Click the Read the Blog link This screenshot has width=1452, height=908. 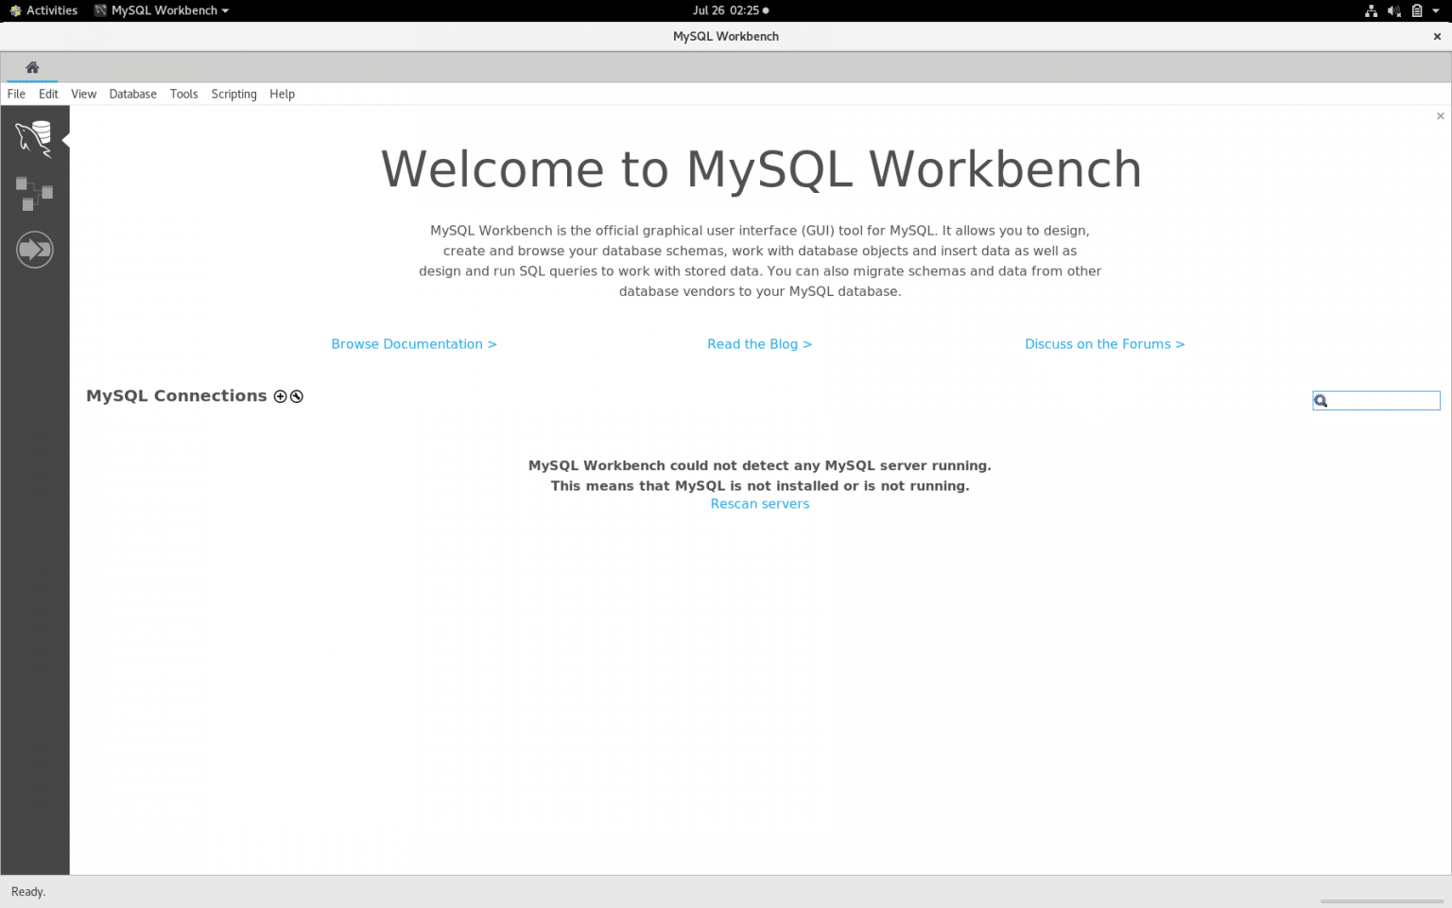759,343
